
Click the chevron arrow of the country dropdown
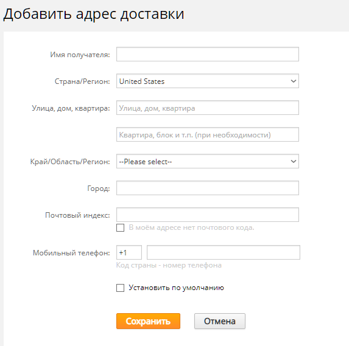(x=294, y=81)
